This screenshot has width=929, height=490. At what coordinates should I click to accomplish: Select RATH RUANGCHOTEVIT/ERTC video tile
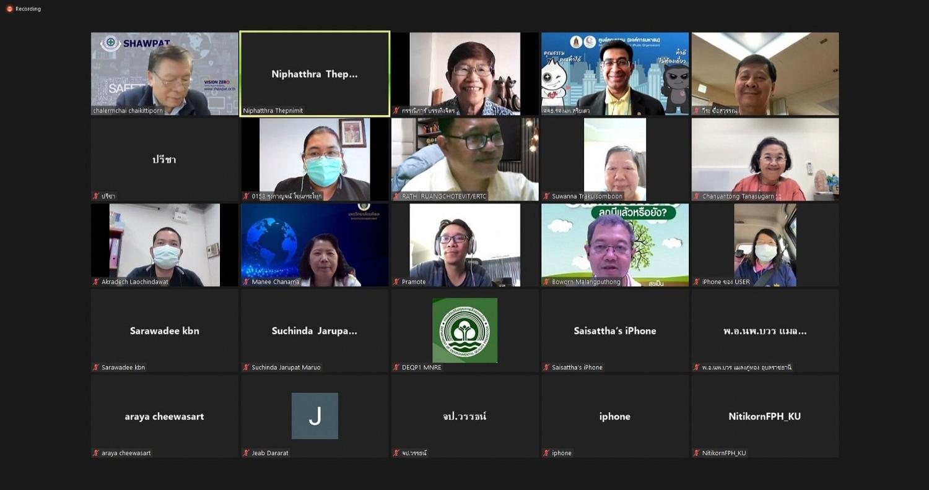coord(465,160)
